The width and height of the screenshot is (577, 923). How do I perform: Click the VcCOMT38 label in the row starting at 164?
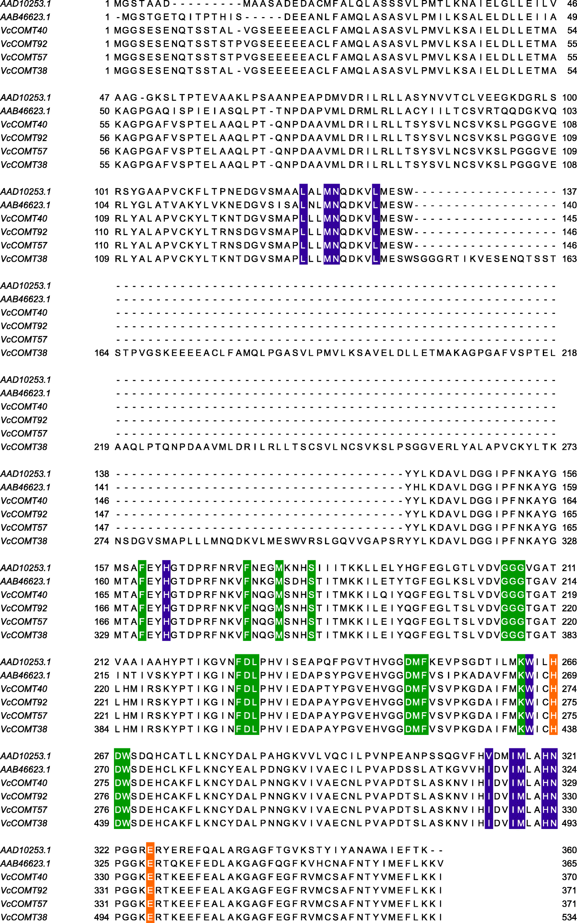coord(24,353)
